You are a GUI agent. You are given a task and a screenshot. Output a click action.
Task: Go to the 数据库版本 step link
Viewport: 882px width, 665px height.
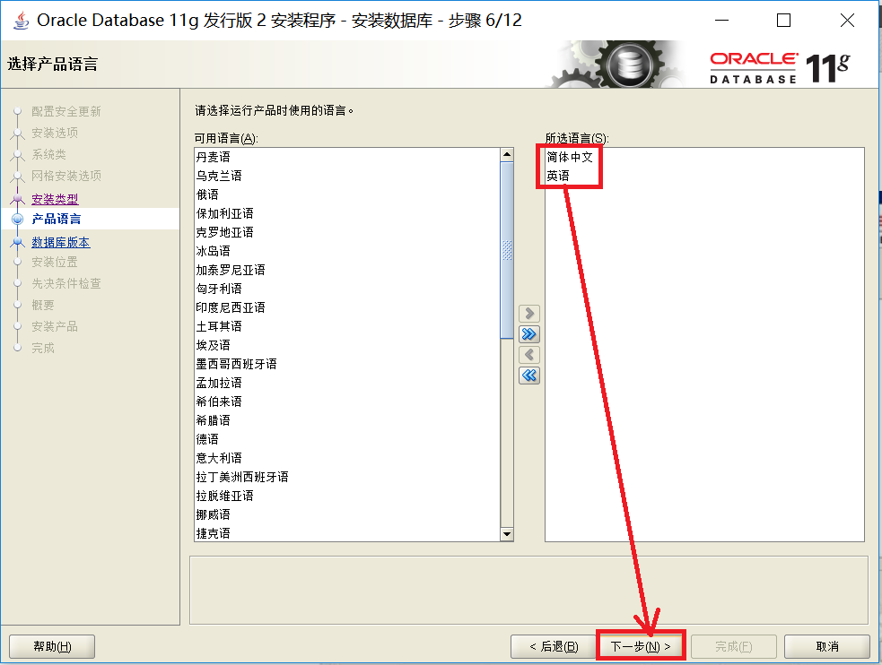point(61,242)
